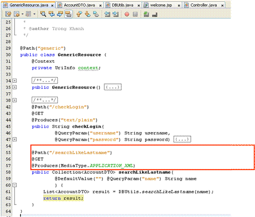Viewport: 255px width, 217px height.
Task: Click the {...} box after String password)
Action: click(x=182, y=139)
